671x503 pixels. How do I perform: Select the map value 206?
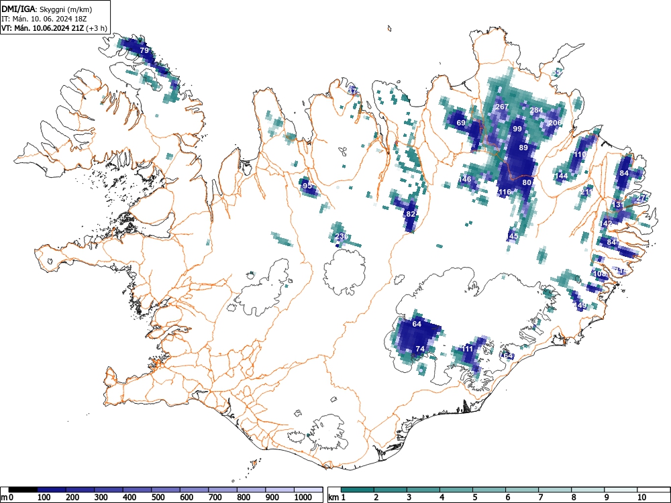(x=555, y=123)
